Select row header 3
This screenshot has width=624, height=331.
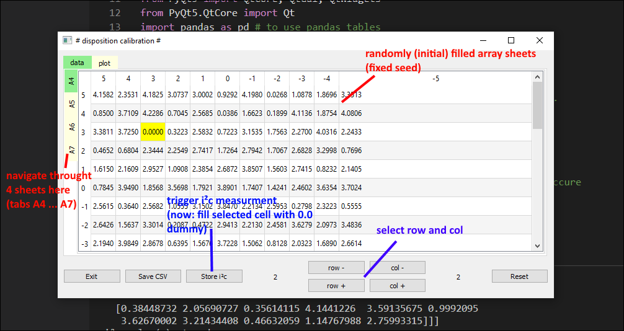(x=84, y=132)
